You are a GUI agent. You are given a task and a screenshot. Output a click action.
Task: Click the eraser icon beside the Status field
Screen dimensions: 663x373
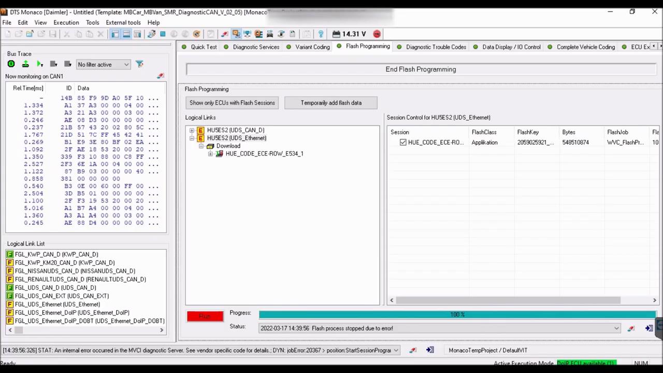coord(631,328)
